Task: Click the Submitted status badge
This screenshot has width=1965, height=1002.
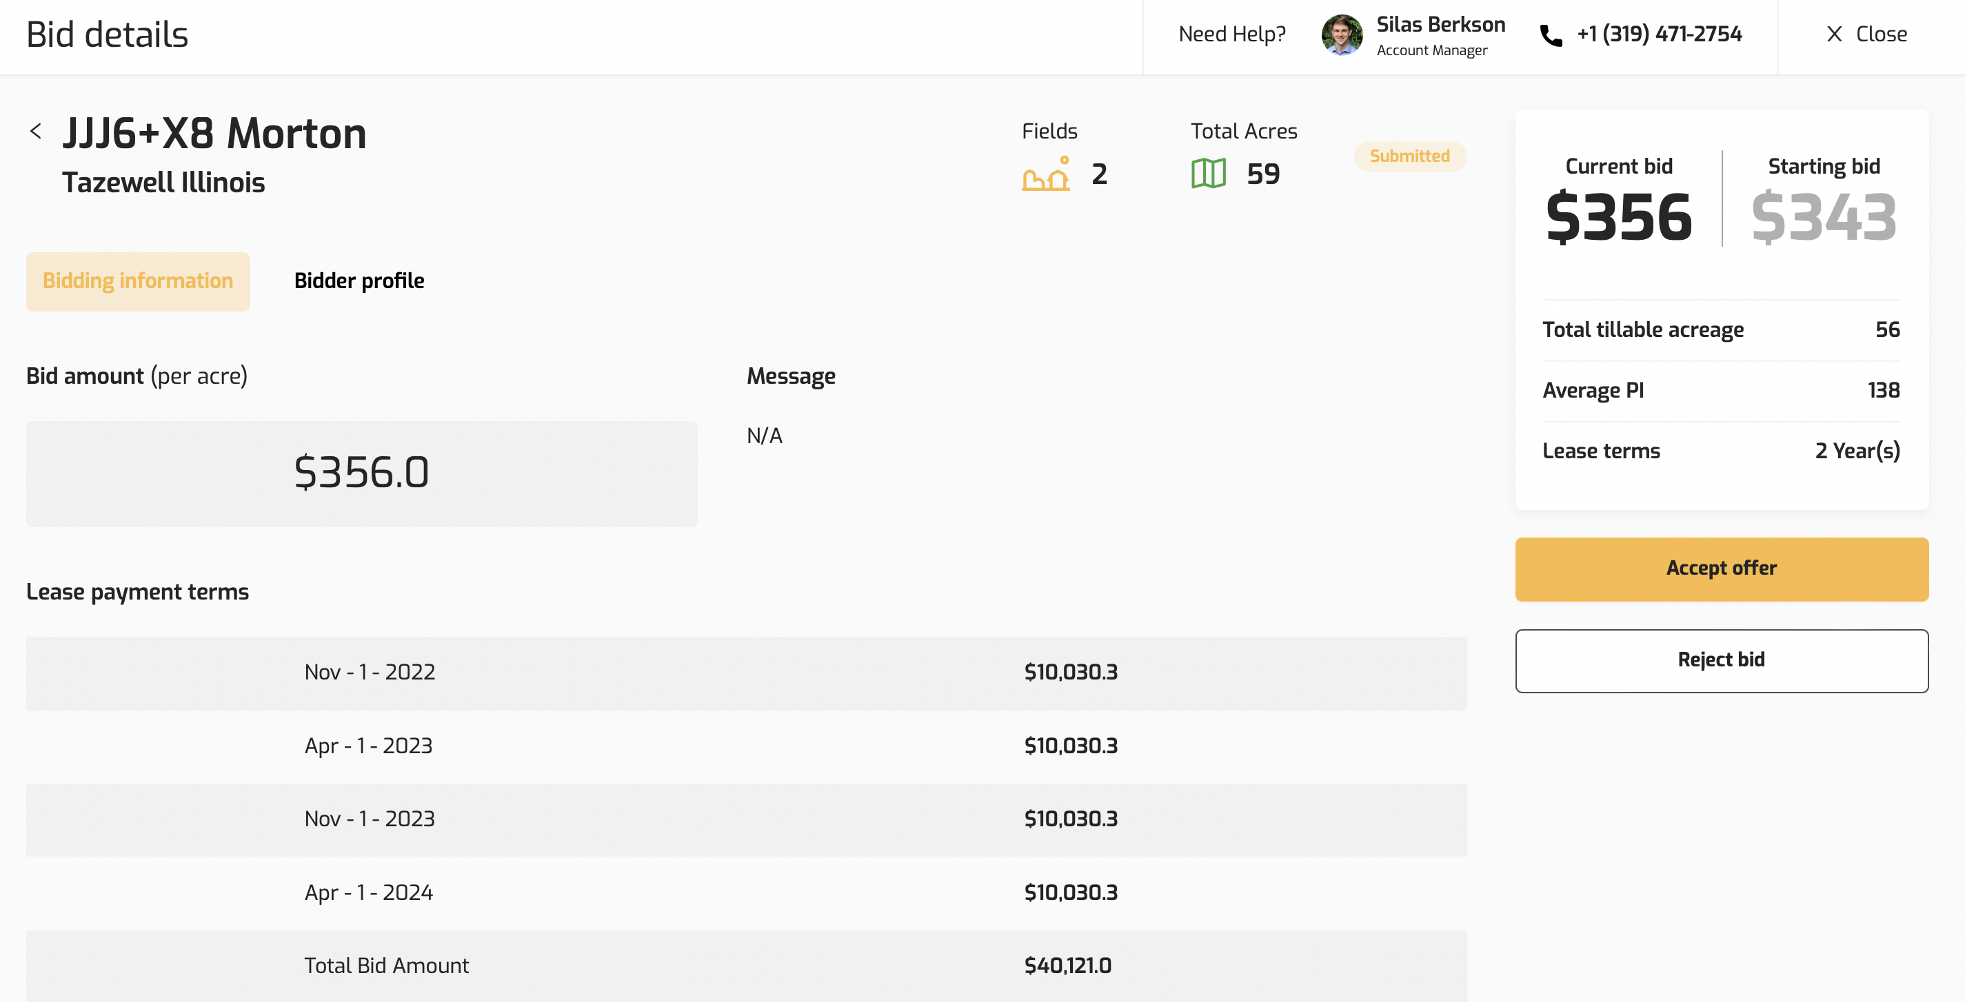Action: (x=1410, y=156)
